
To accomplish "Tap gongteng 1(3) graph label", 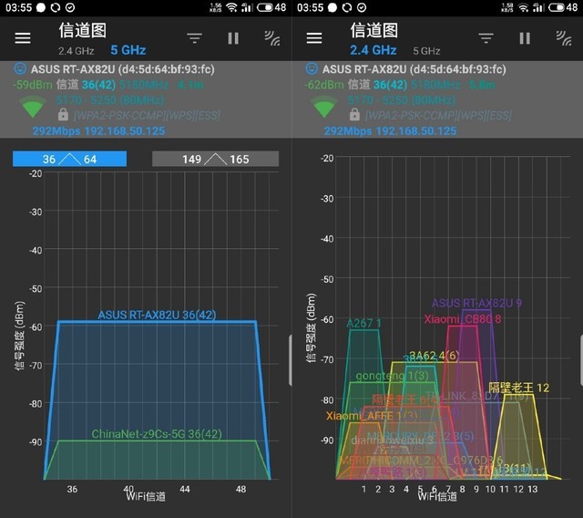I will click(x=392, y=376).
